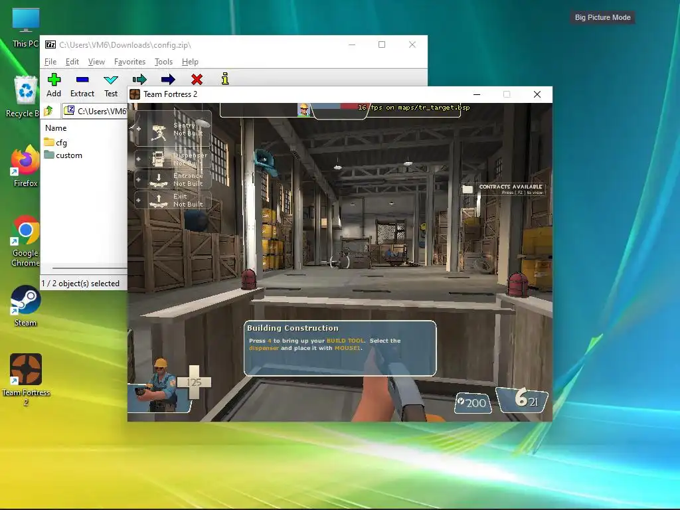Click the 1 / 2 object(s) selected status

(80, 283)
